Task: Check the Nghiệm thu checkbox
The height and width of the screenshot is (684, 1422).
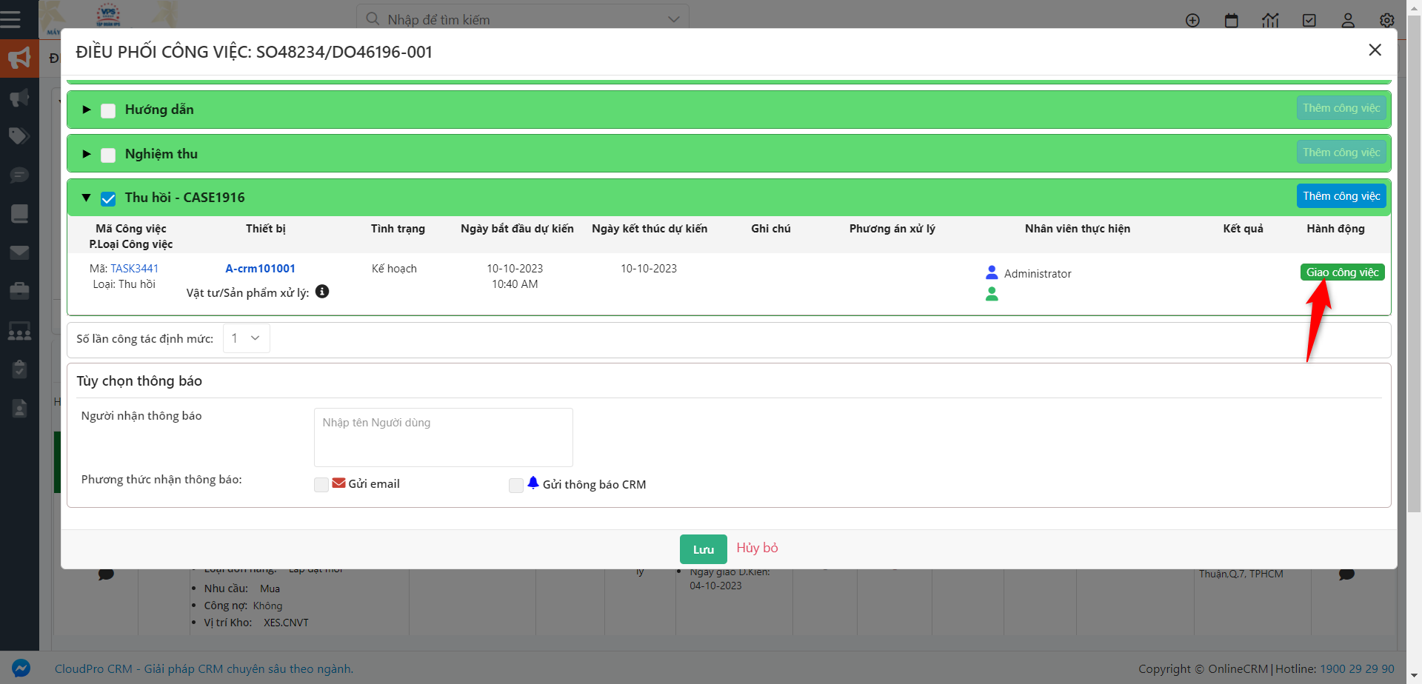Action: [108, 155]
